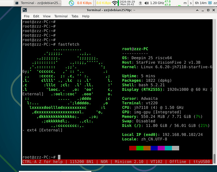Open the volume speaker icon

pyautogui.click(x=146, y=3)
